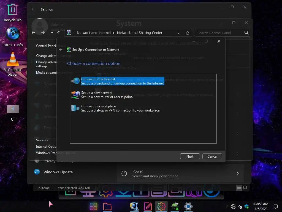
Task: Open Recycle Bin desktop icon
Action: click(x=13, y=13)
